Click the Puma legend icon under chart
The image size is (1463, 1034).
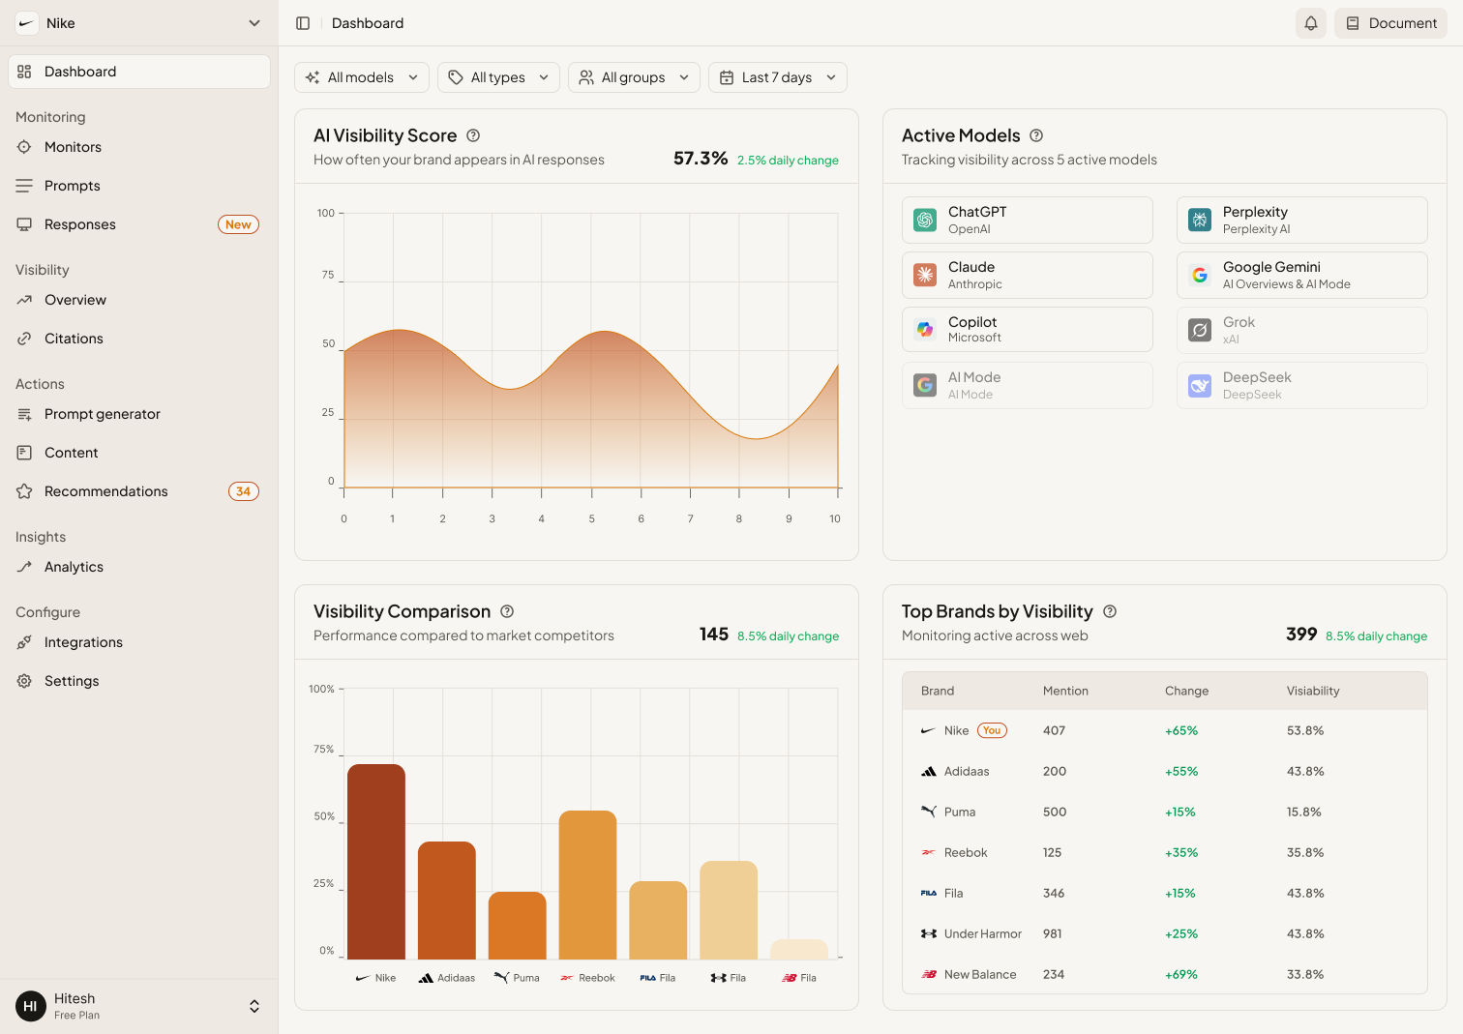[501, 978]
